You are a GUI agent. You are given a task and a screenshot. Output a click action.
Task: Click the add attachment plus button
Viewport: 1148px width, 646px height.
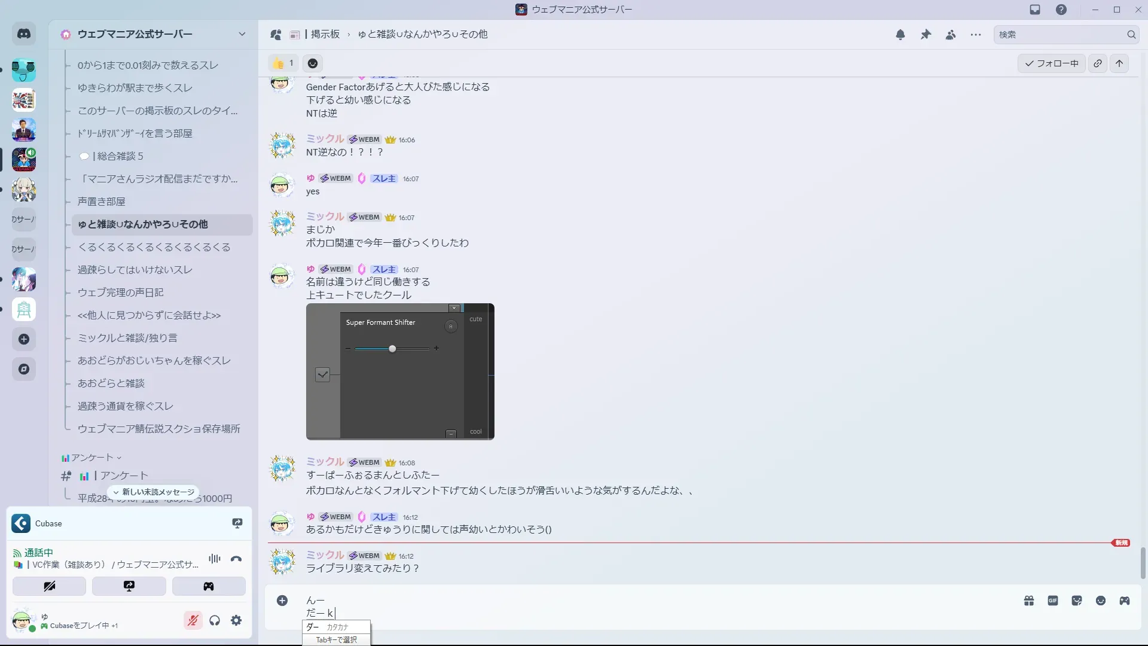pyautogui.click(x=282, y=601)
